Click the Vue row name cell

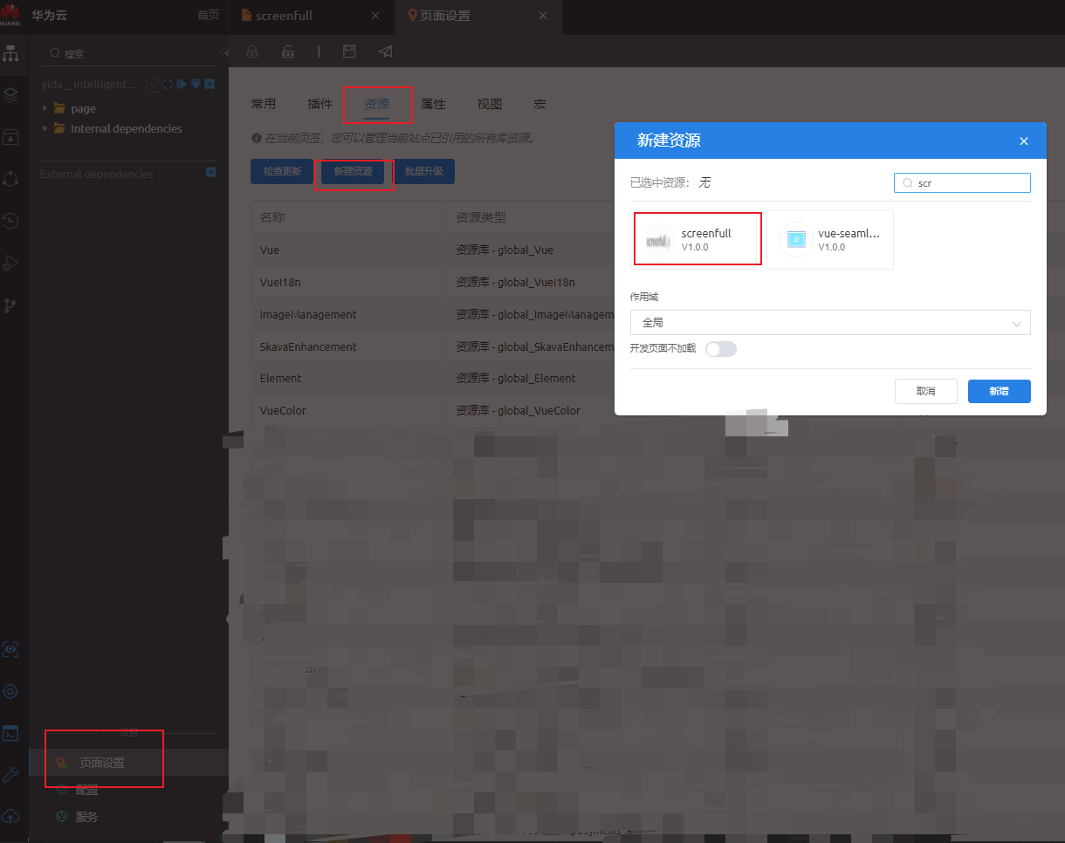[349, 250]
